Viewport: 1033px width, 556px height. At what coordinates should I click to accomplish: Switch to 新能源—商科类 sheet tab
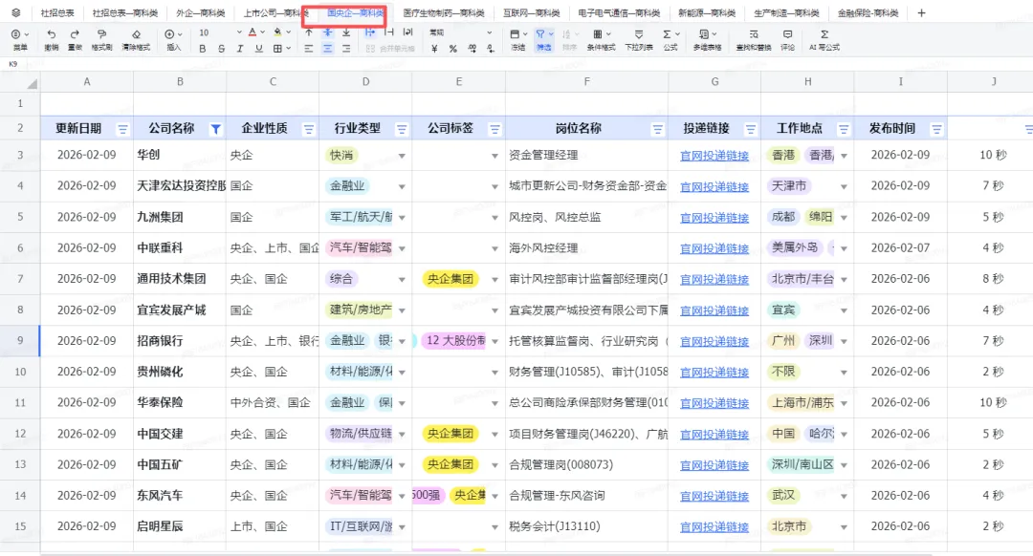(707, 13)
